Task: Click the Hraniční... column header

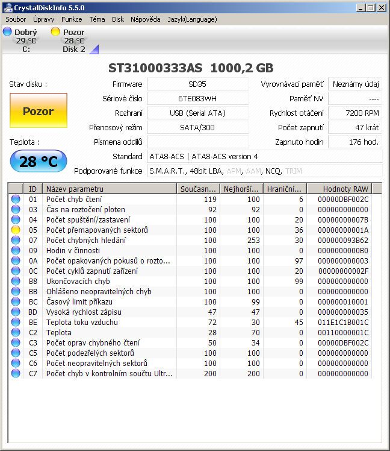Action: pos(285,189)
